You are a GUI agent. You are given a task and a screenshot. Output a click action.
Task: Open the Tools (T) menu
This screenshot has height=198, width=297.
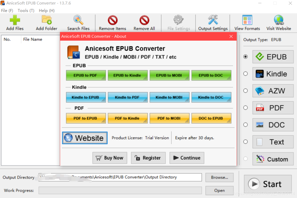coord(26,11)
